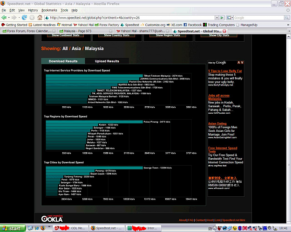Click the Show Country Stats button
Viewport: 291px width, 232px height.
[x=116, y=35]
